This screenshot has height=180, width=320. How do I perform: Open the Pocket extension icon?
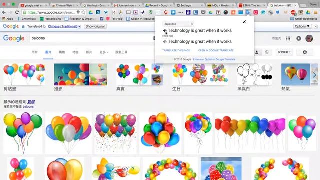203,12
